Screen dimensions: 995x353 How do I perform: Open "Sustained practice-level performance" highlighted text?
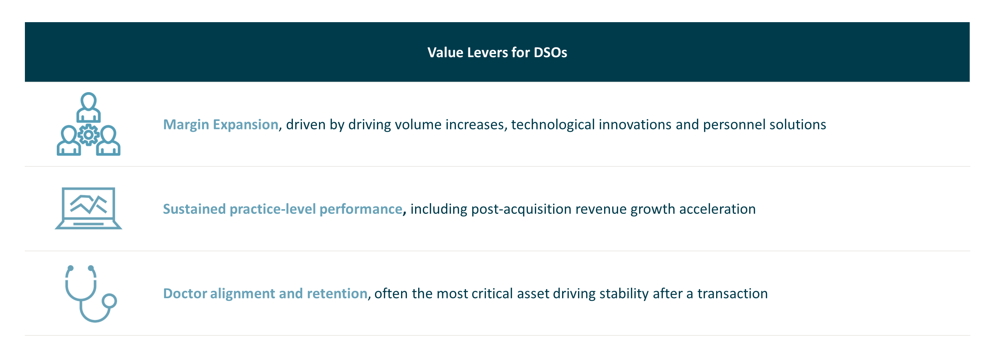pos(282,209)
